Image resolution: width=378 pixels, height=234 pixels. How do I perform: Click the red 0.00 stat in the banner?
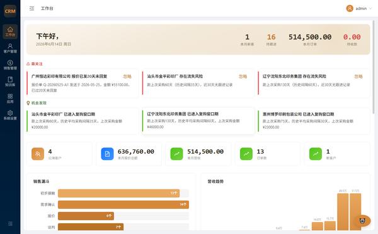pos(352,40)
